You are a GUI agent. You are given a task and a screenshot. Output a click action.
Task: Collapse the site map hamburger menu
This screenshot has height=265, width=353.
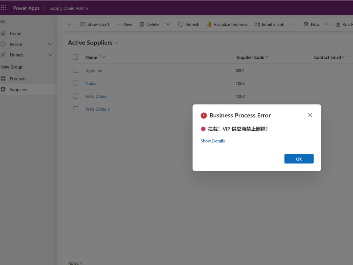tap(3, 22)
